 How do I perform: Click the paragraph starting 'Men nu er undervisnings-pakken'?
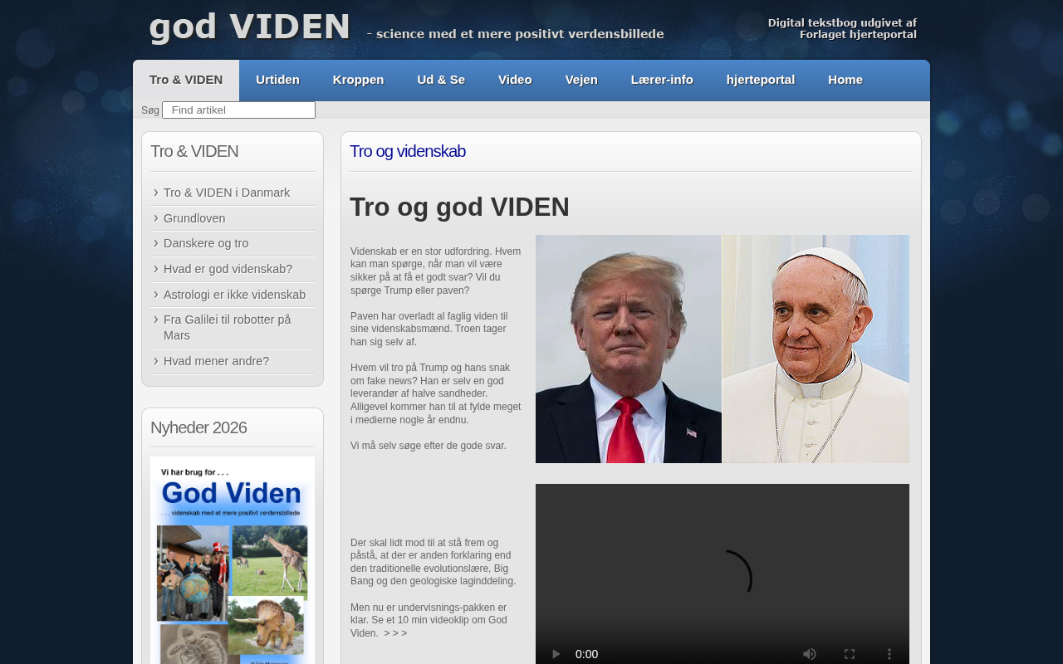429,620
